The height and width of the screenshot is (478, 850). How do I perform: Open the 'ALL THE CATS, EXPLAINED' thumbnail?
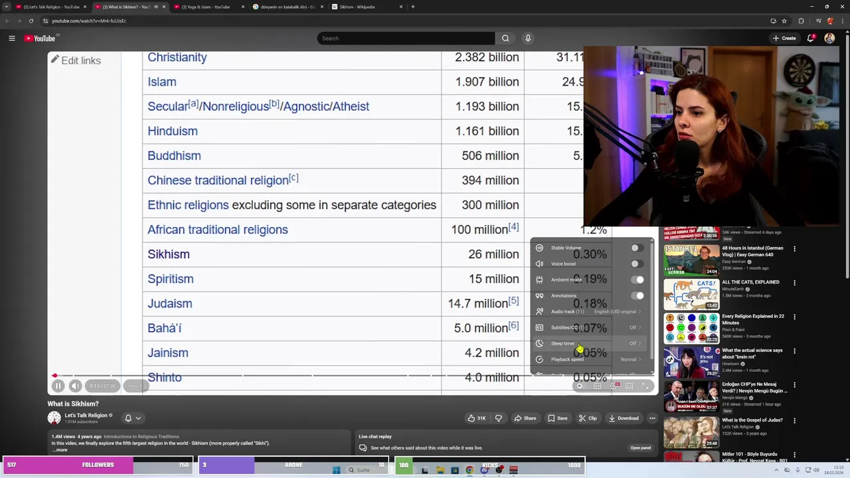(691, 295)
